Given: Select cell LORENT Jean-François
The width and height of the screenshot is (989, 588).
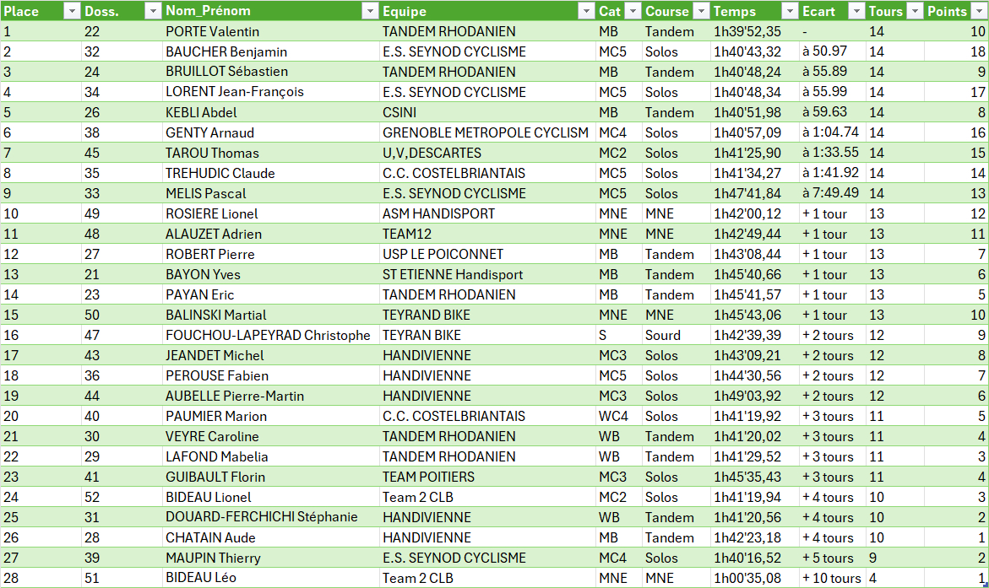Looking at the screenshot, I should click(270, 92).
